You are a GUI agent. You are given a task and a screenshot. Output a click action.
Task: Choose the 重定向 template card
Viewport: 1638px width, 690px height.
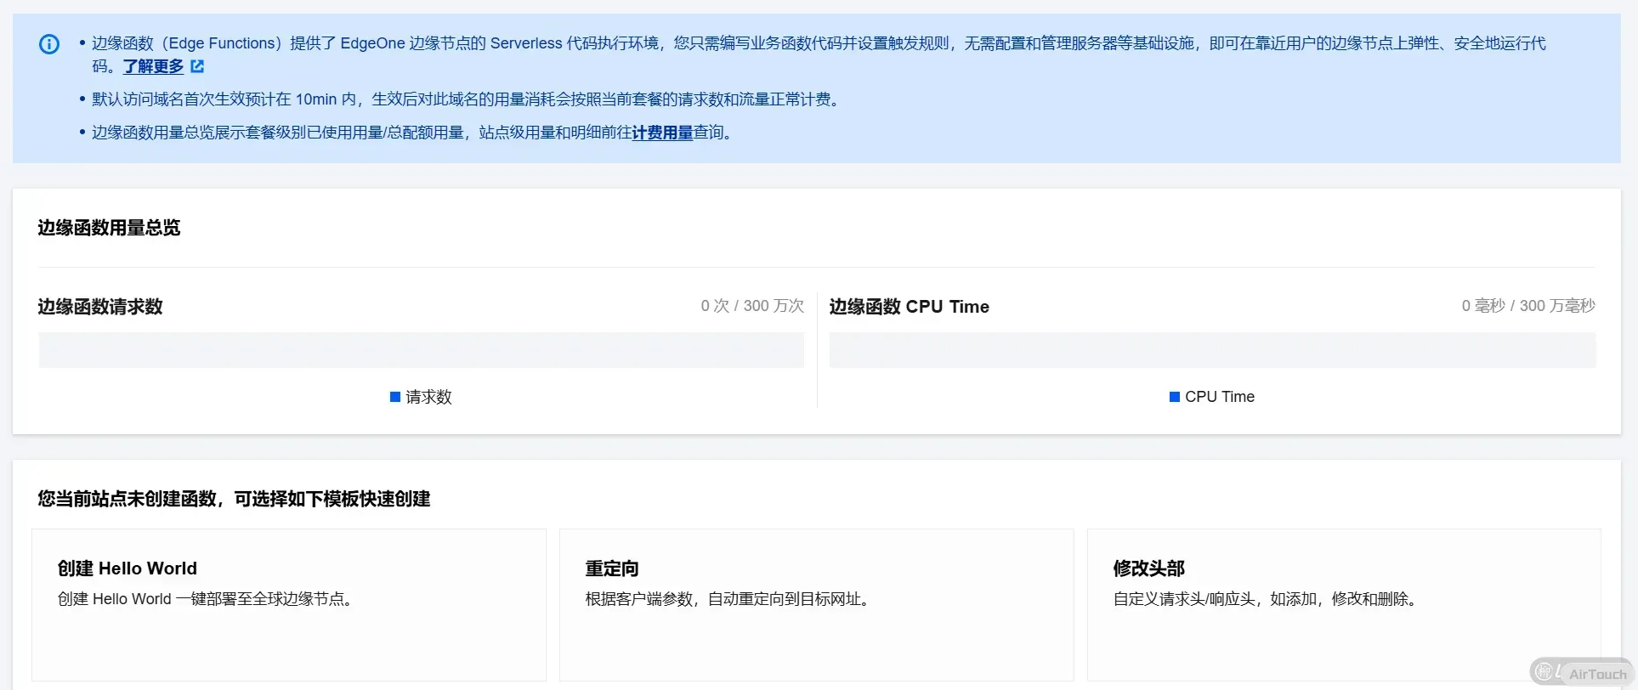pos(816,604)
